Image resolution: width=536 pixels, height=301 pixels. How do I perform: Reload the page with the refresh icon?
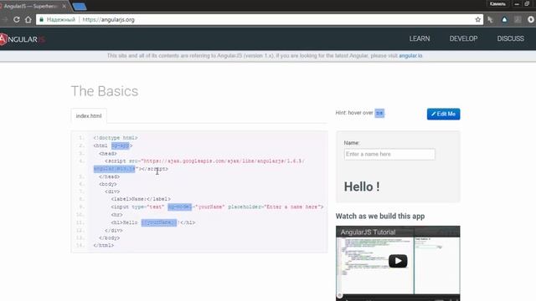pyautogui.click(x=17, y=19)
